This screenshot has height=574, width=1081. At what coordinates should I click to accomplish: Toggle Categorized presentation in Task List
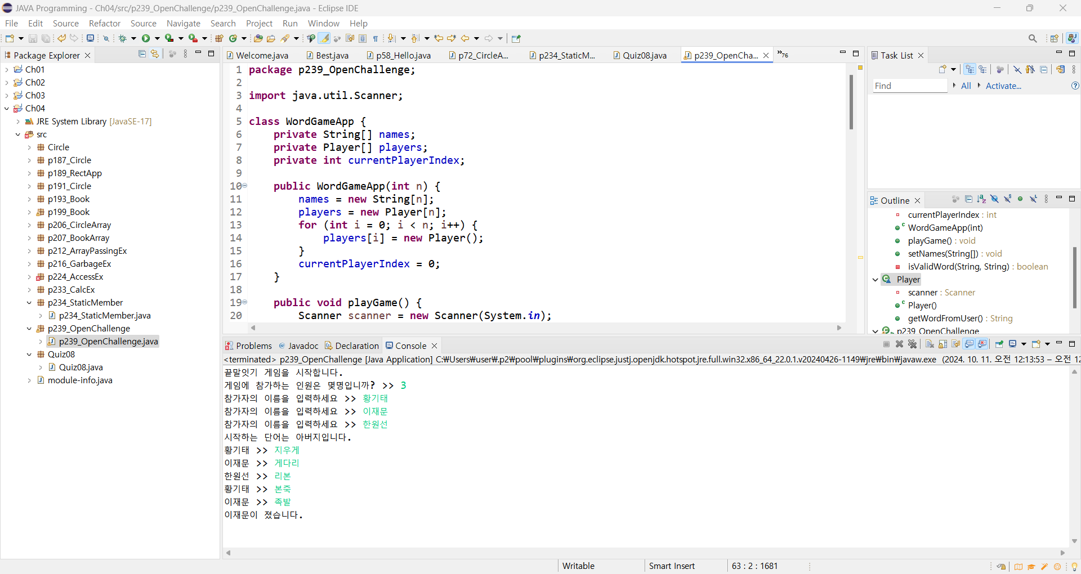970,69
